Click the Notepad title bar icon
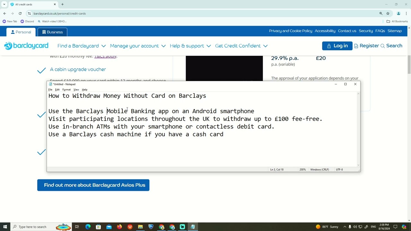The height and width of the screenshot is (231, 411). (50, 84)
